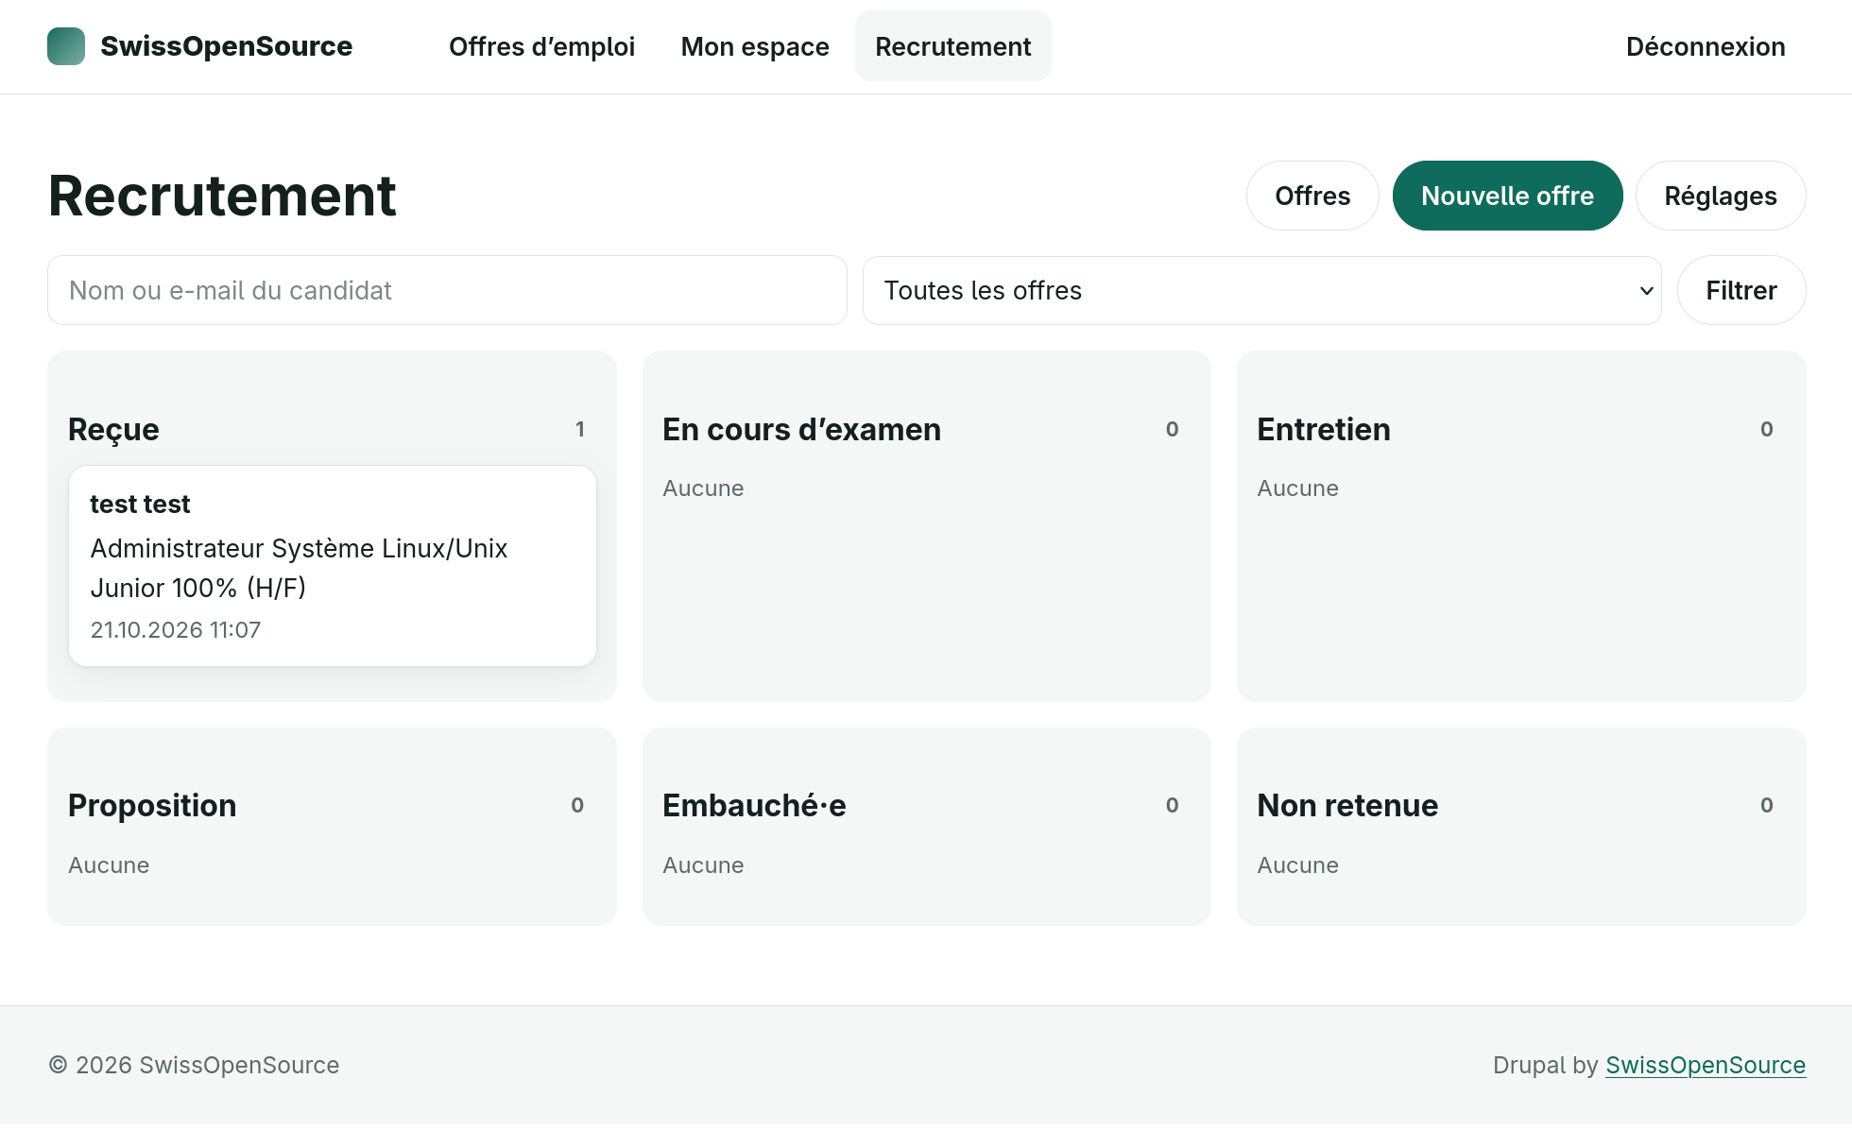Viewport: 1852px width, 1147px height.
Task: Open Mon espace in the navigation
Action: 755,46
